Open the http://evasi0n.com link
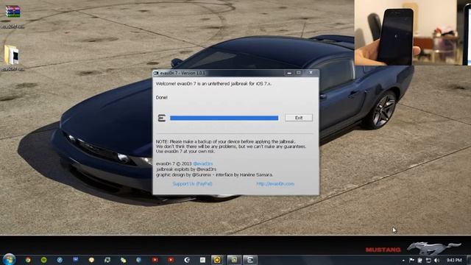471x265 pixels. tap(275, 183)
